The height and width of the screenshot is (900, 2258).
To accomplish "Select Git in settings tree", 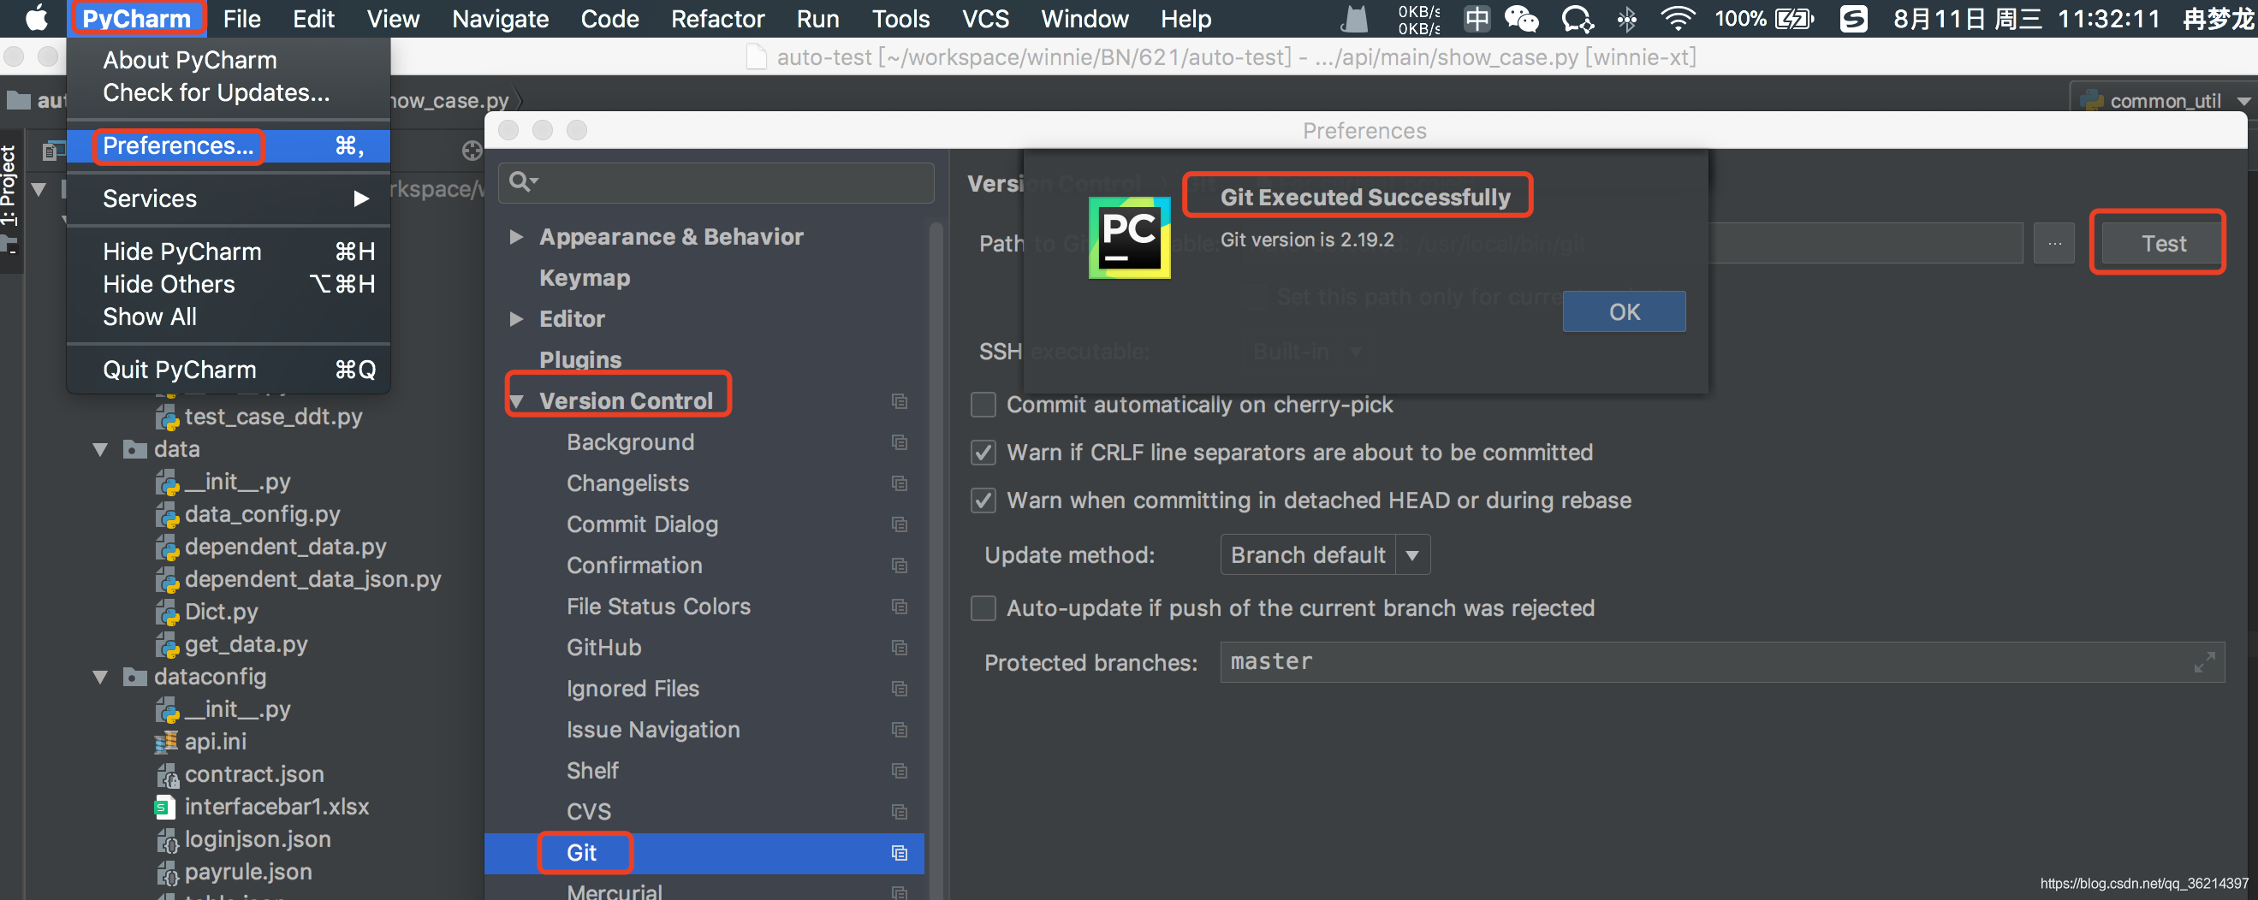I will coord(581,854).
